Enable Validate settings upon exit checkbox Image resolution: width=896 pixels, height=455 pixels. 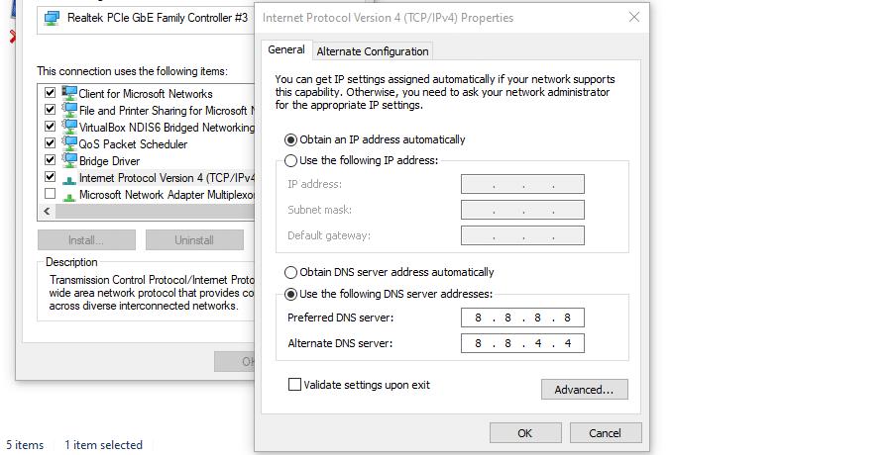point(294,385)
